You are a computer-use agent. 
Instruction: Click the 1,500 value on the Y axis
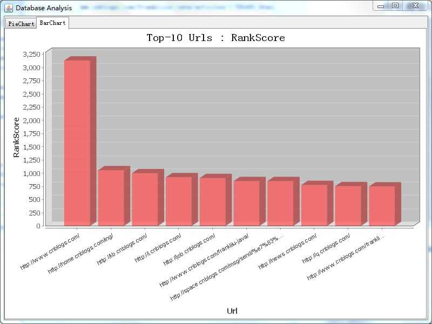[x=31, y=147]
